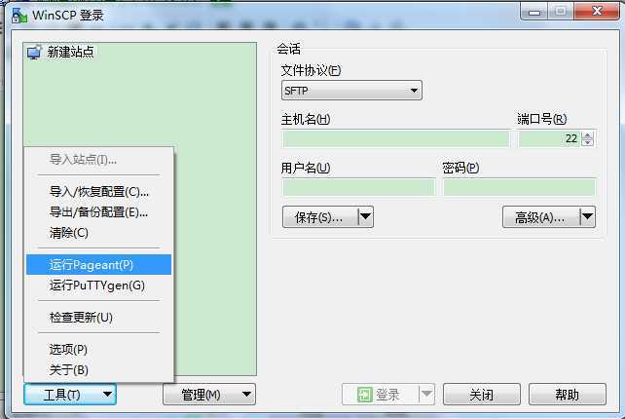This screenshot has width=625, height=419.
Task: Open the 文件协议 SFTP dropdown
Action: (x=351, y=91)
